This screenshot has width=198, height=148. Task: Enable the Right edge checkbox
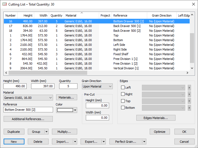[123, 94]
